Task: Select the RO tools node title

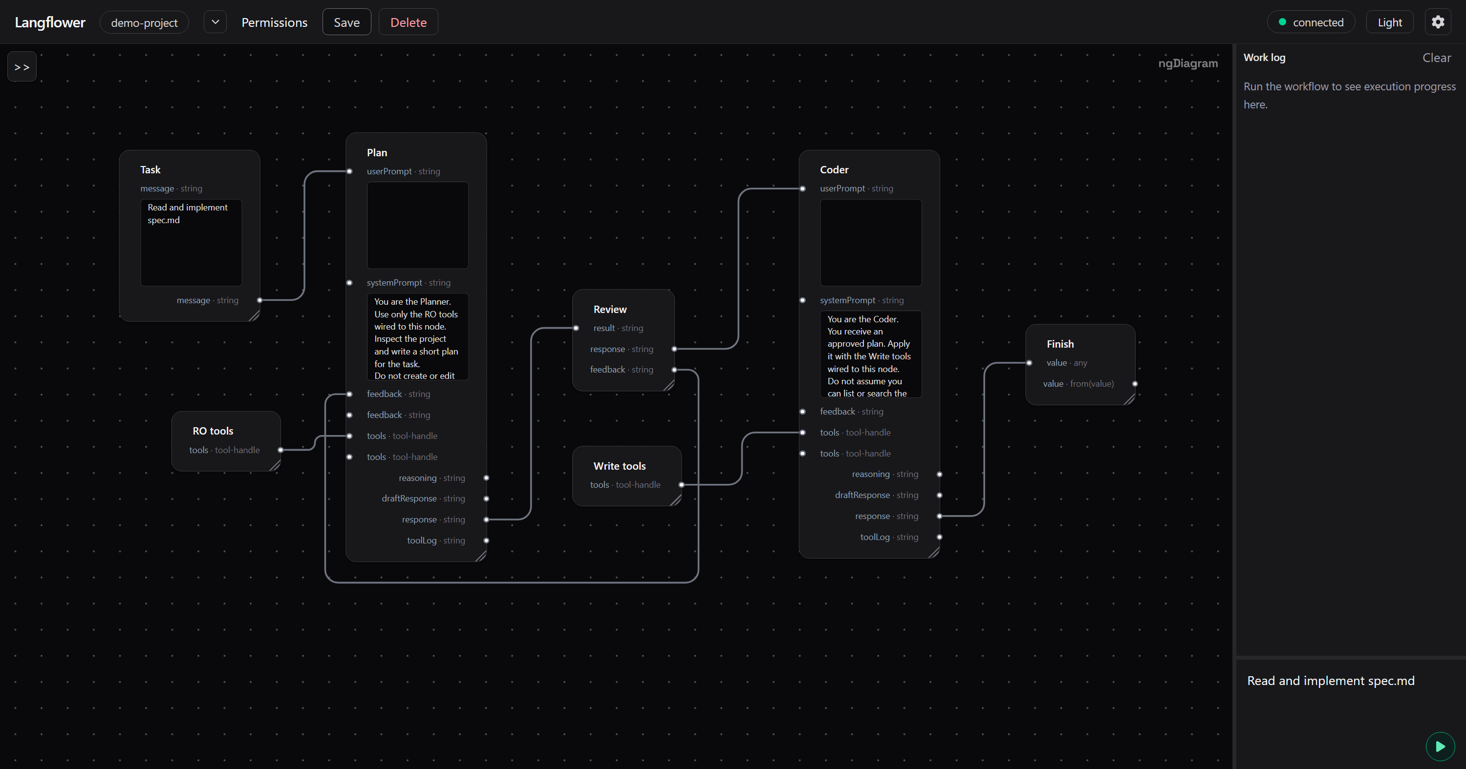Action: (213, 431)
